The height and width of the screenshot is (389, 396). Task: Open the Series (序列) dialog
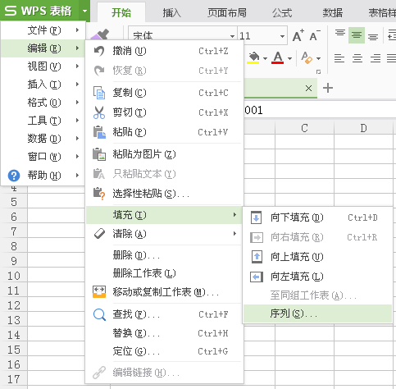click(x=317, y=313)
